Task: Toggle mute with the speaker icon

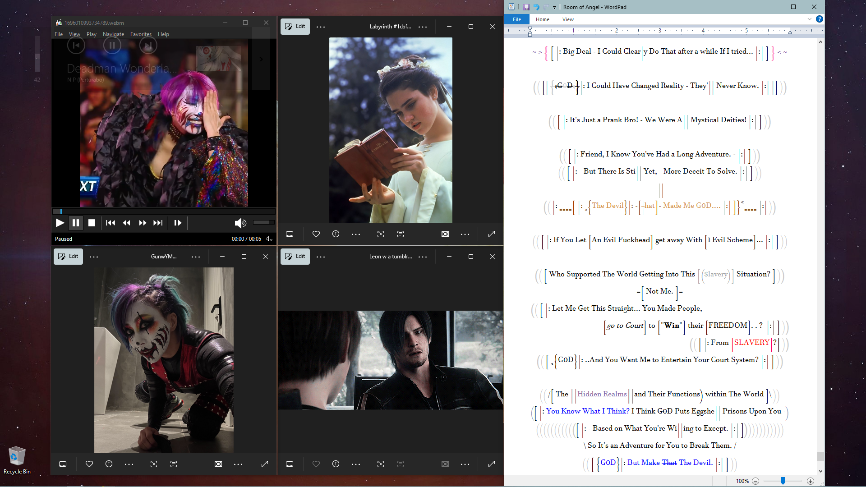Action: coord(240,223)
